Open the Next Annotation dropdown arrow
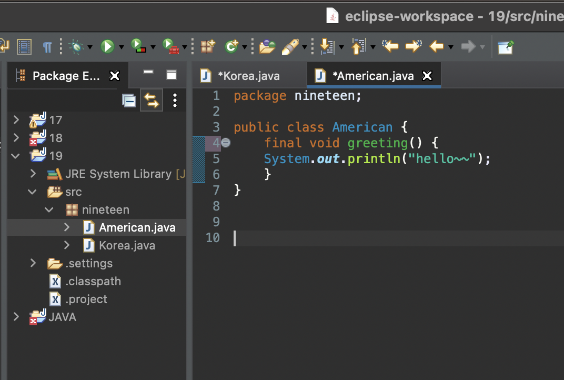This screenshot has height=380, width=564. (x=341, y=47)
